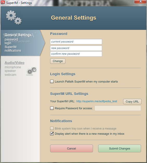Click the gears icon in the header
Image resolution: width=147 pixels, height=163 pixels.
[x=14, y=18]
